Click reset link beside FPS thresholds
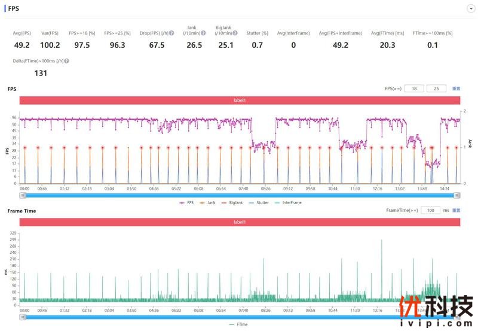Screen dimensions: 478x331 click(x=456, y=89)
